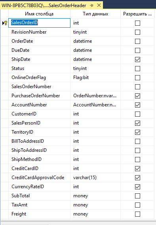
Task: Click the 'Разрешить ...' column header
Action: coord(137,14)
